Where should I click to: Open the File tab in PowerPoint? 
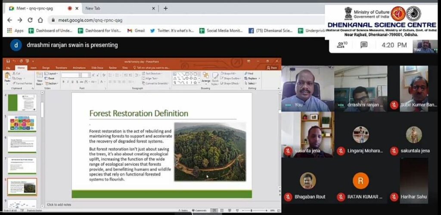[x=8, y=68]
